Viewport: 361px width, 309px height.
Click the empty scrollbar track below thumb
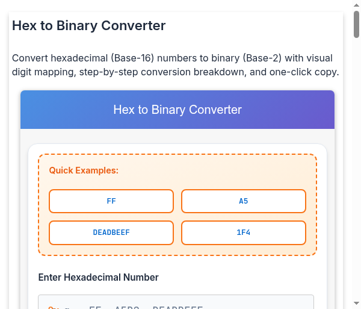pos(356,181)
